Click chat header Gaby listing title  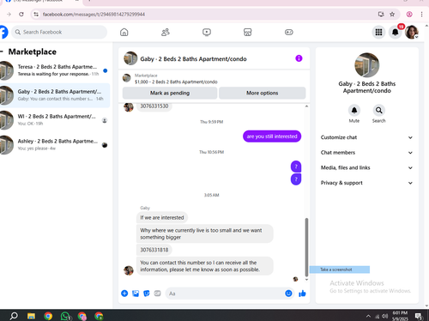[193, 59]
